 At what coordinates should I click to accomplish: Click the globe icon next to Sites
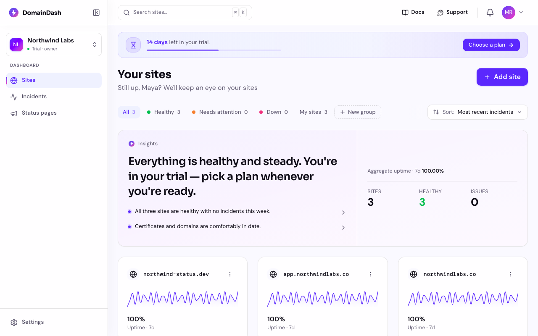pos(14,80)
